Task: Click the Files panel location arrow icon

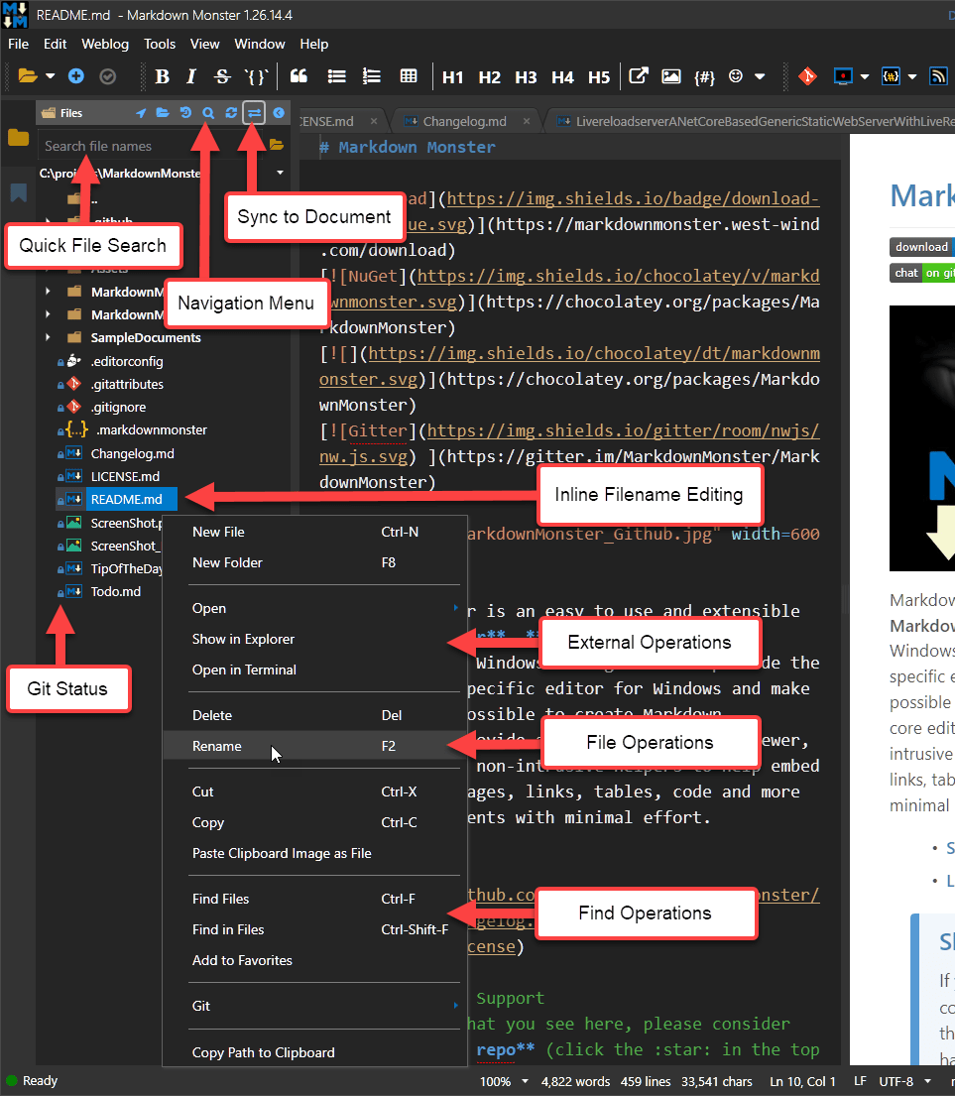Action: (141, 112)
